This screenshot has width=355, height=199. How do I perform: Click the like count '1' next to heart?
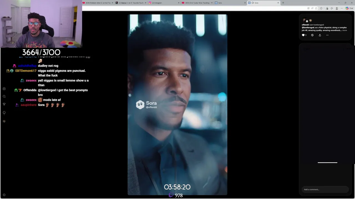pyautogui.click(x=306, y=35)
